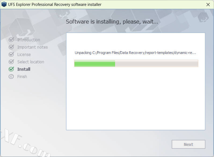Click the Select location checkmark icon
The width and height of the screenshot is (214, 157).
pyautogui.click(x=11, y=62)
